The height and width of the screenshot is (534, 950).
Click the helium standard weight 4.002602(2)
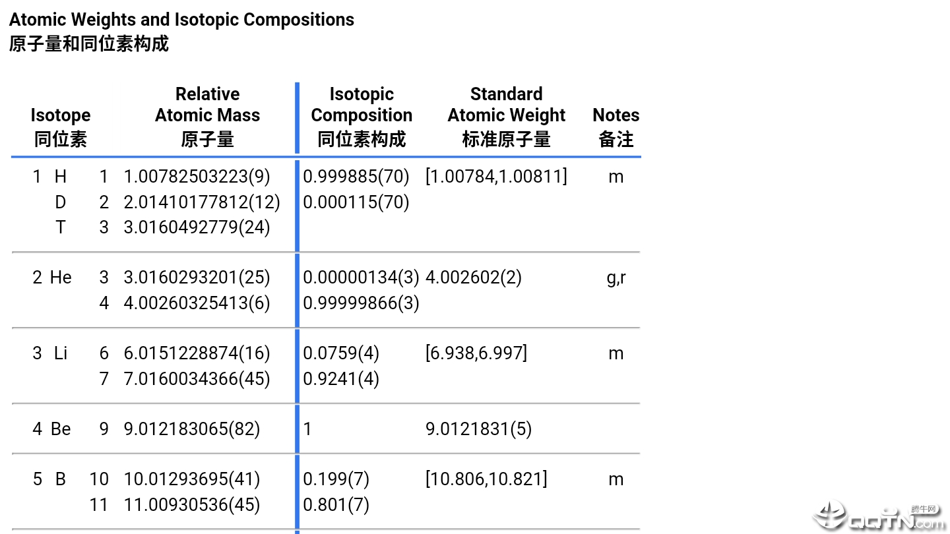[x=474, y=278]
